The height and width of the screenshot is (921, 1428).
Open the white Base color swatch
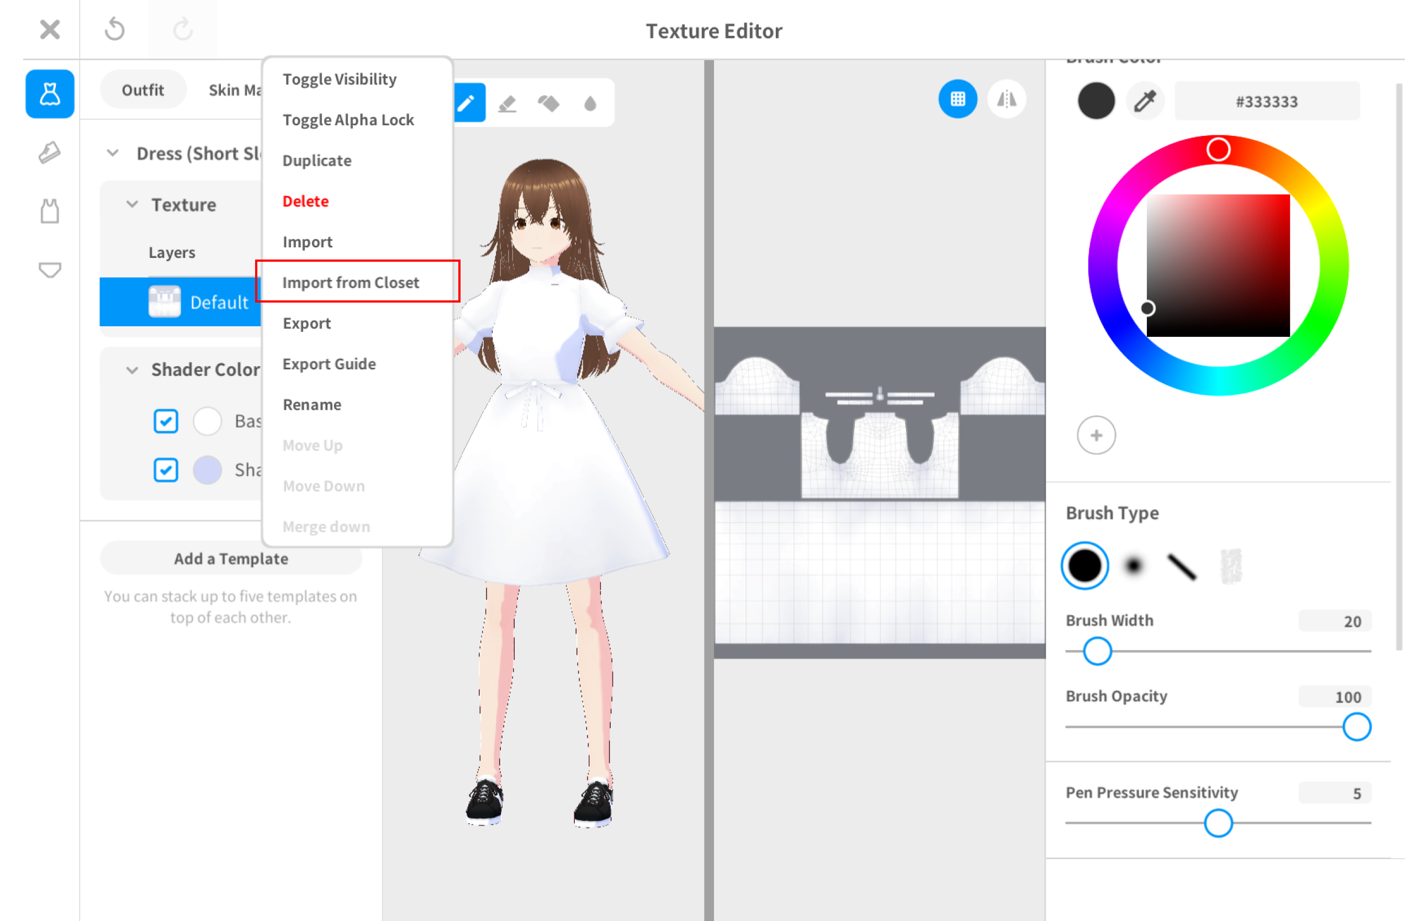pos(208,421)
